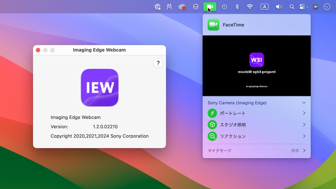The height and width of the screenshot is (189, 336).
Task: Open the green video camera menu bar item
Action: 210,7
